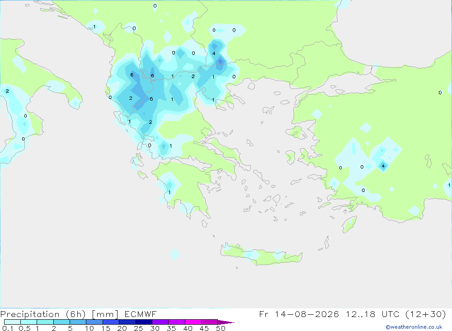
Task: Click the '[mm]' unit label
Action: (105, 314)
